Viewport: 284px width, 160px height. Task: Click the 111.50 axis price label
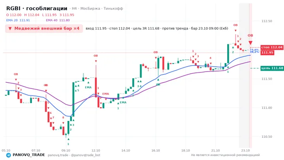[x=267, y=79]
